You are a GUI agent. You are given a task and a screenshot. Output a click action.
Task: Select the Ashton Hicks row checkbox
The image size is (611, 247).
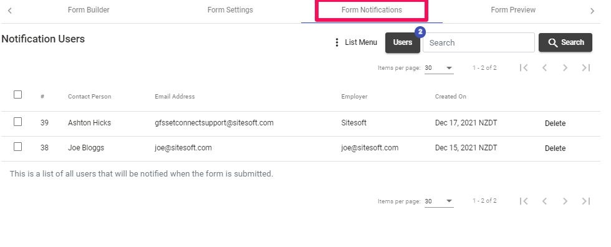point(17,122)
